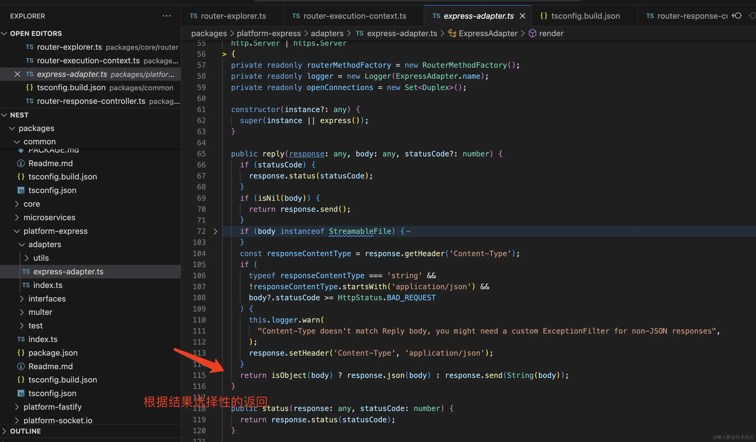This screenshot has height=442, width=756.
Task: Open tsconfig.build.json under platform-express
Action: 62,380
